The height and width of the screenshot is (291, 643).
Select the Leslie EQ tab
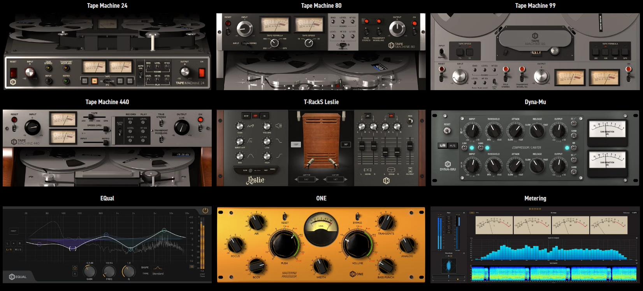(264, 116)
